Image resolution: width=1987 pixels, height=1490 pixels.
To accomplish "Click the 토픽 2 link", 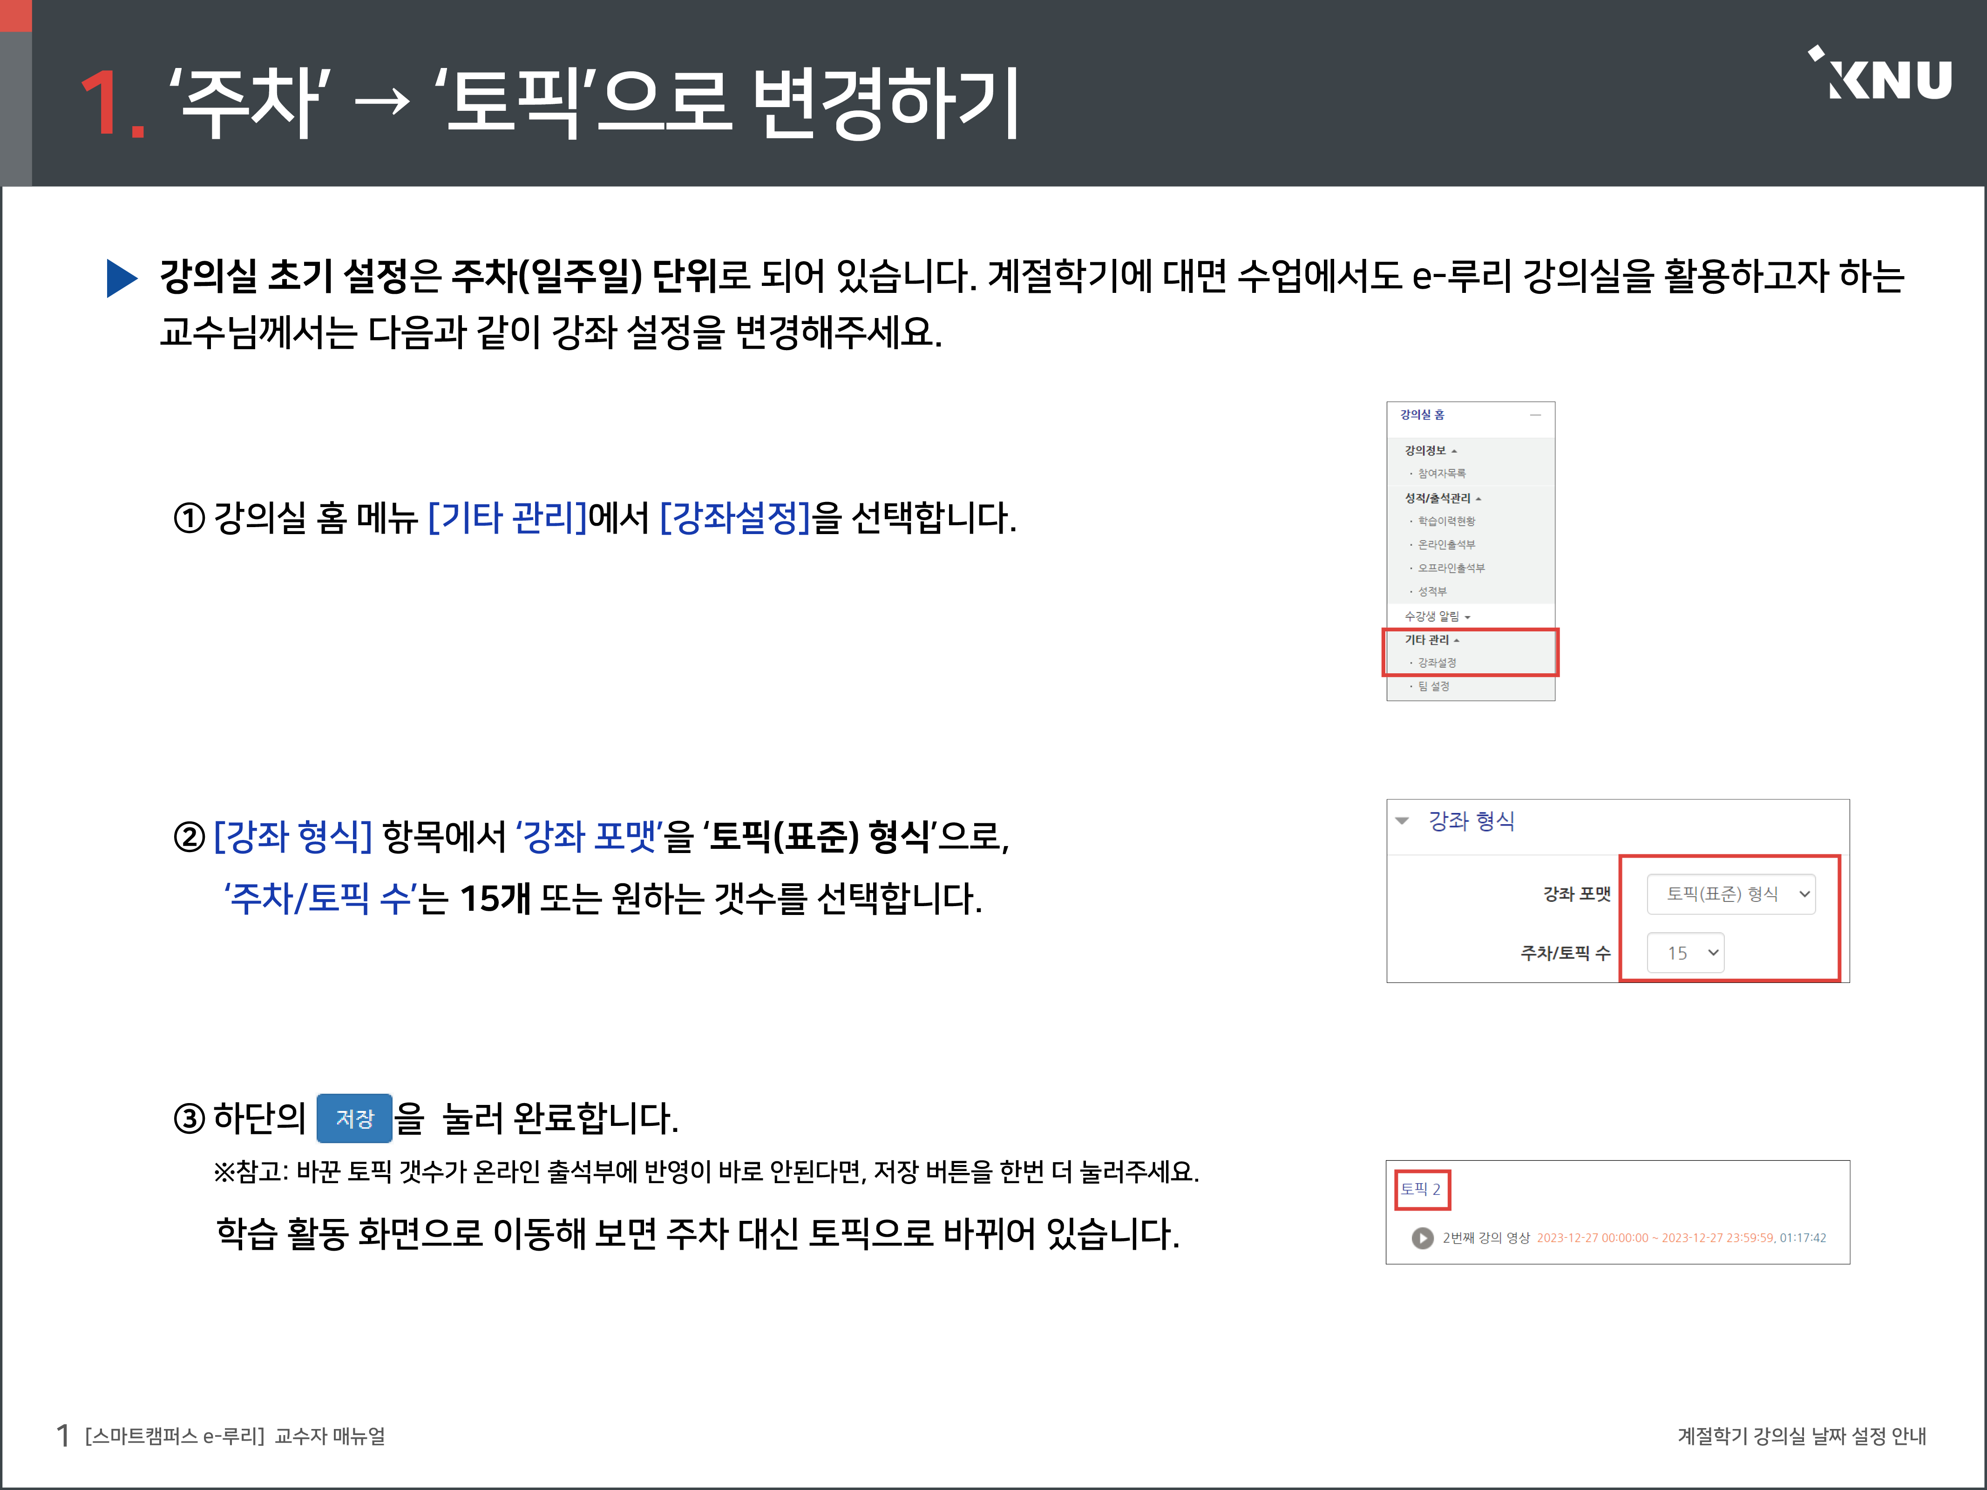I will (x=1420, y=1189).
